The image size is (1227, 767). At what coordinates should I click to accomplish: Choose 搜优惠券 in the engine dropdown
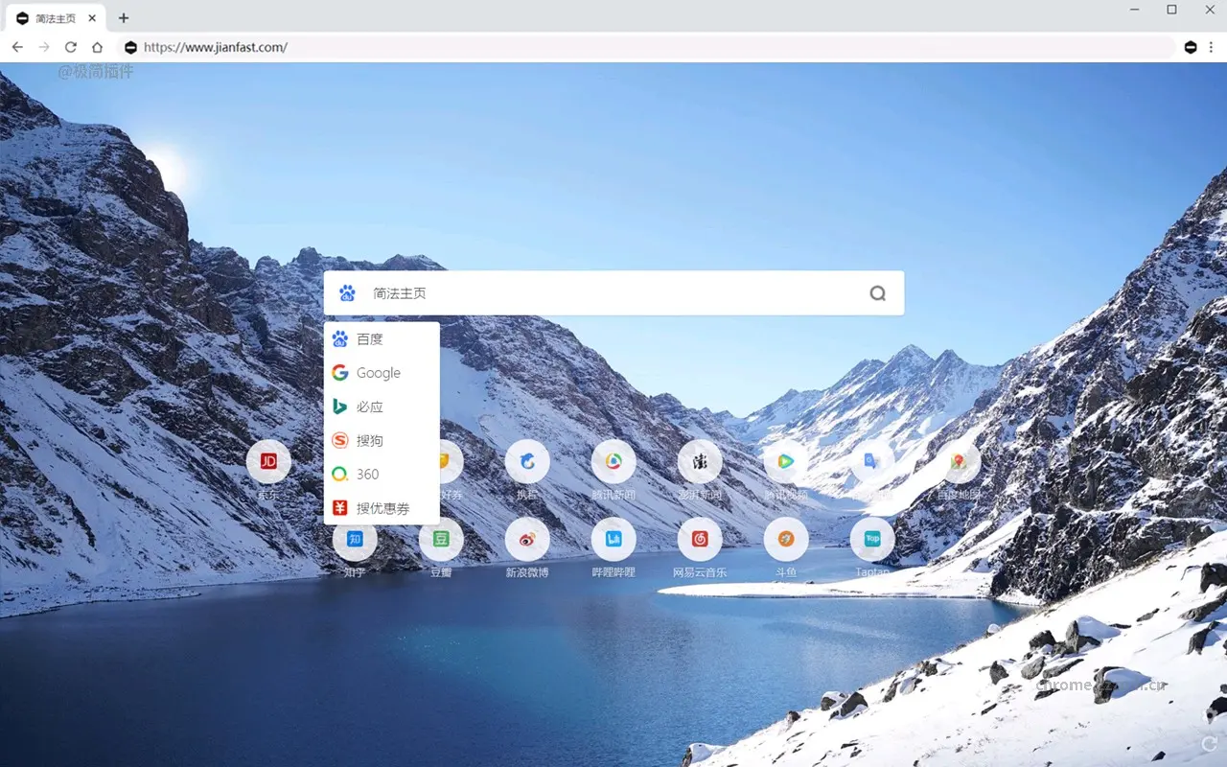[382, 508]
